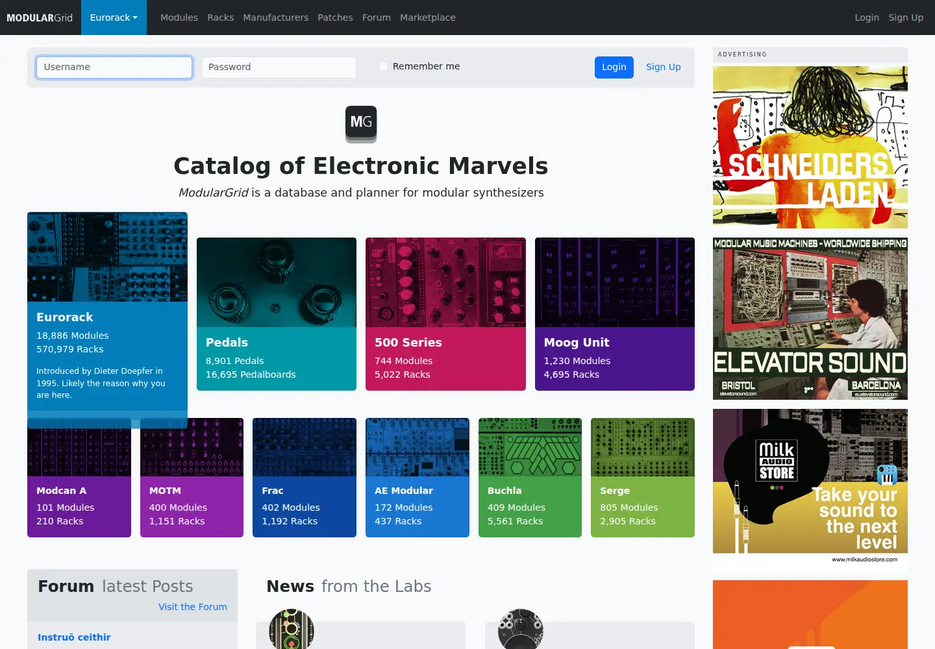
Task: Open the Modules menu
Action: 179,18
